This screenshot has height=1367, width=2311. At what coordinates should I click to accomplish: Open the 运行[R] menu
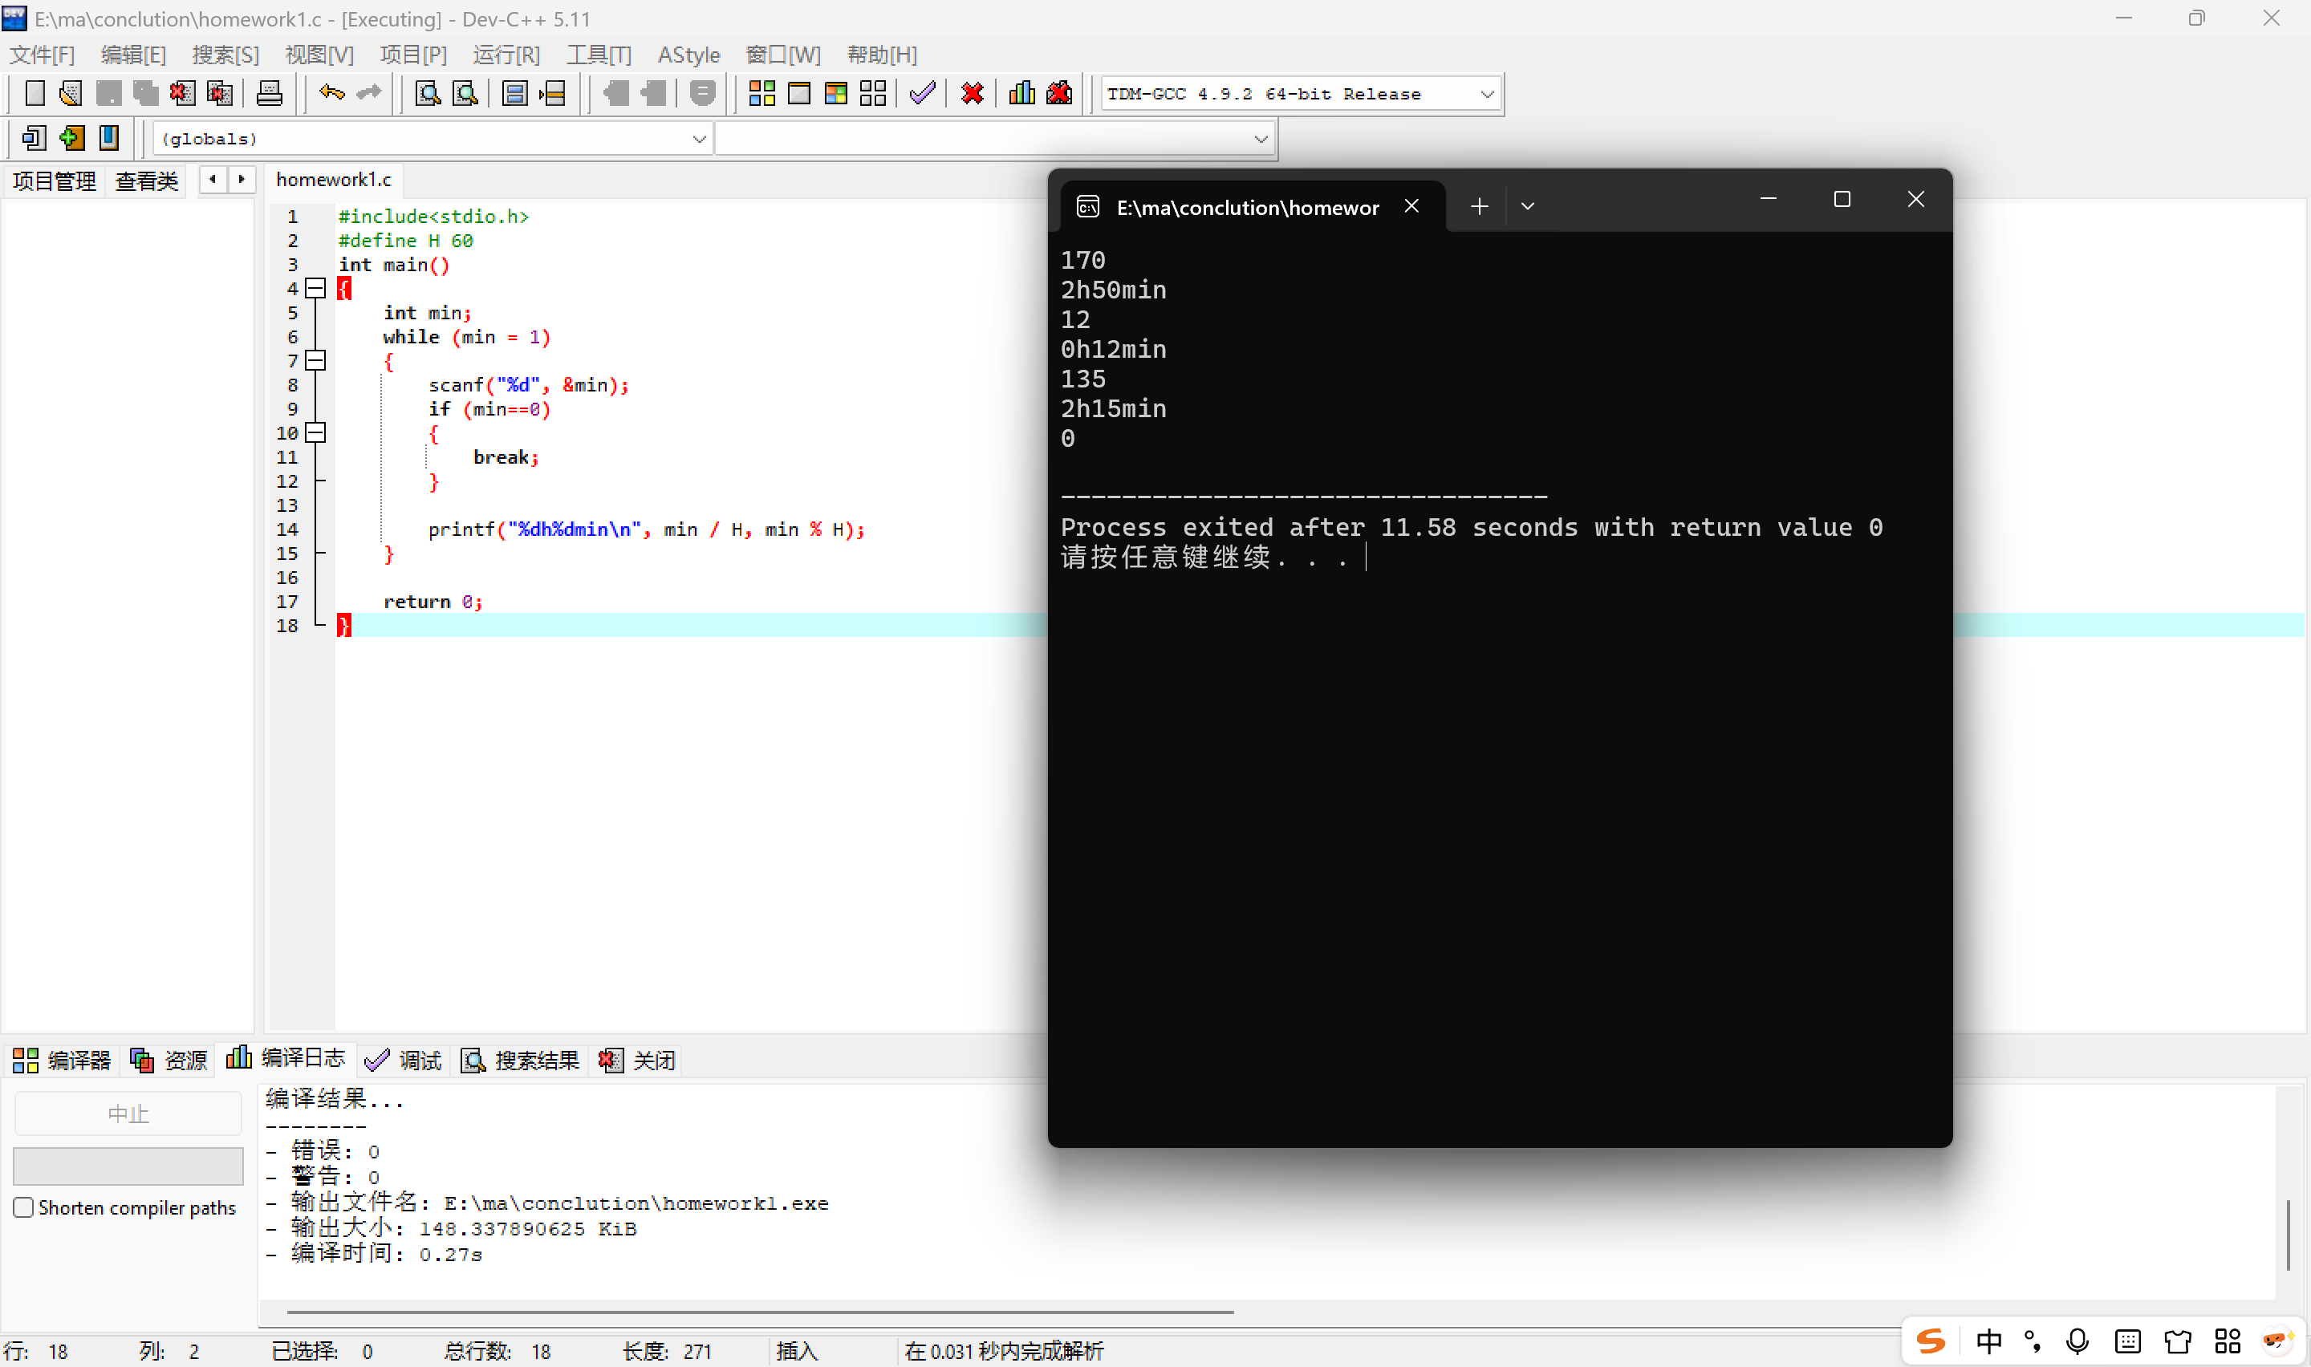click(506, 55)
